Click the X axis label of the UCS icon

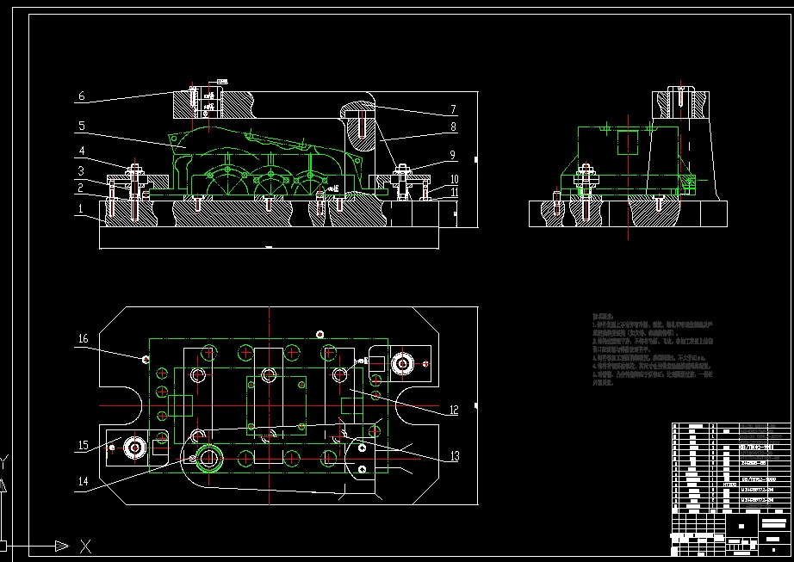click(x=85, y=547)
